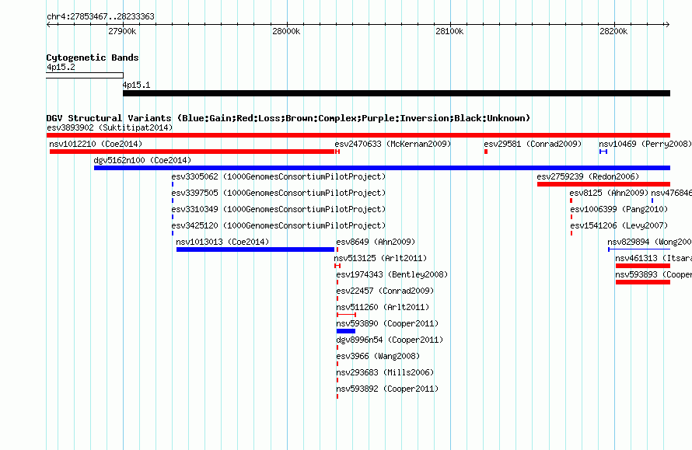This screenshot has height=450, width=692.
Task: Click the left arrowhead of the coordinate ruler
Action: pos(48,25)
